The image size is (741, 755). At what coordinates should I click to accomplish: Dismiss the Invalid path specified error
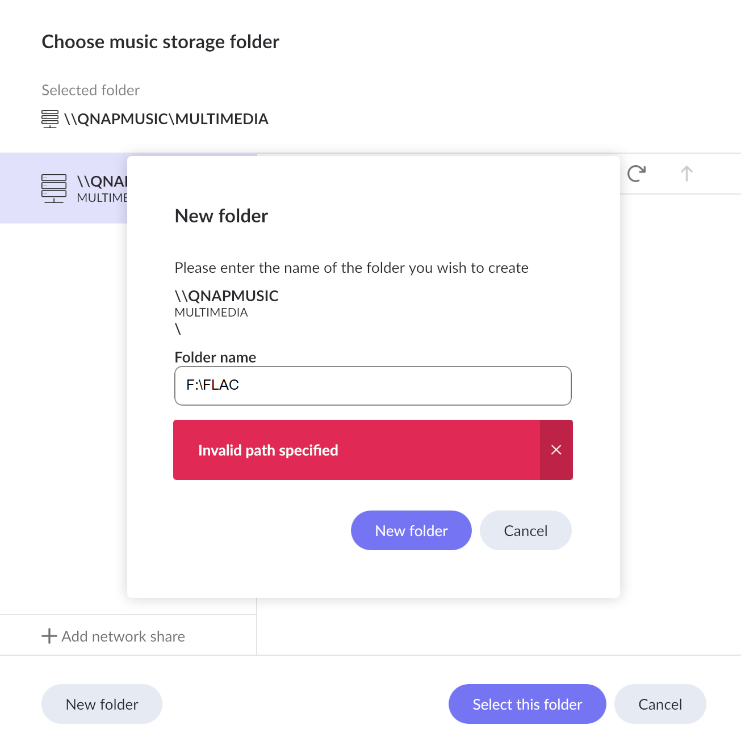pyautogui.click(x=556, y=450)
